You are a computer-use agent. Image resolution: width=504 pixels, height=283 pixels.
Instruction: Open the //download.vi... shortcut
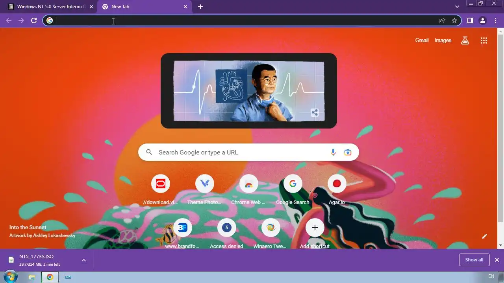[x=161, y=190]
